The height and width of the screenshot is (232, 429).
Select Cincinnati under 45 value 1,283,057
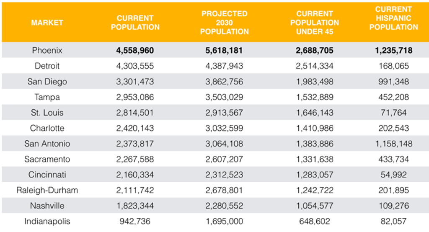point(315,175)
